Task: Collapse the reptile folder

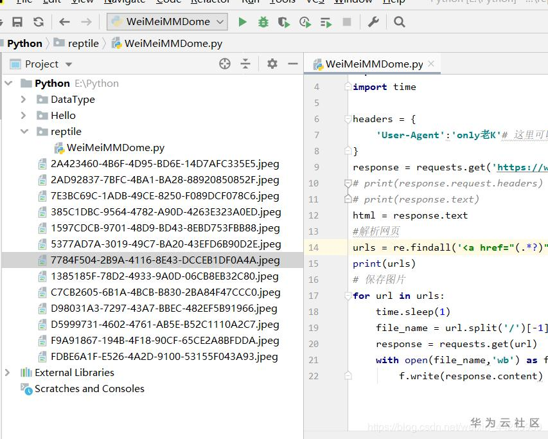Action: (24, 131)
